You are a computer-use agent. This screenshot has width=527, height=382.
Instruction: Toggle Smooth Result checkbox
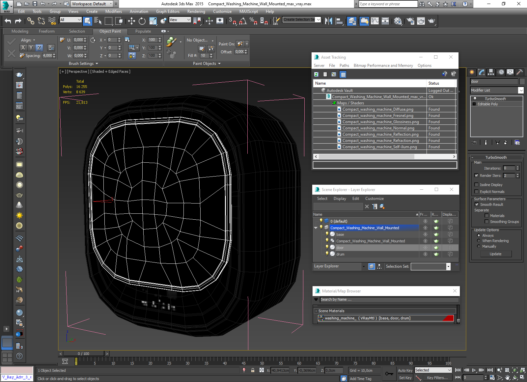click(x=477, y=205)
